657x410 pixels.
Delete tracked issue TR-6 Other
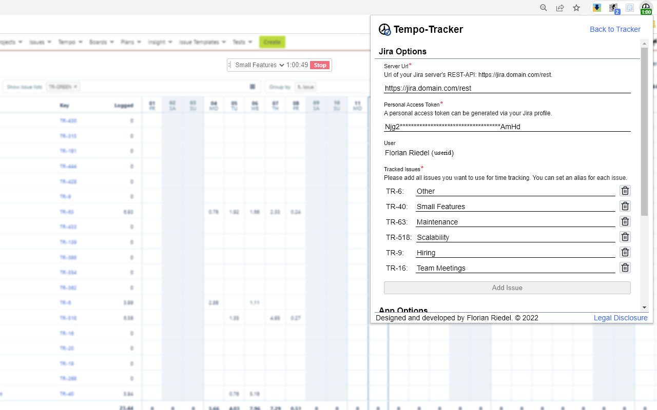point(625,191)
